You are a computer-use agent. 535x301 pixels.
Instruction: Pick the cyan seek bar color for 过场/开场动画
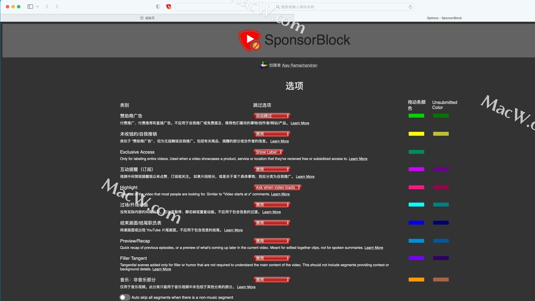pyautogui.click(x=416, y=205)
